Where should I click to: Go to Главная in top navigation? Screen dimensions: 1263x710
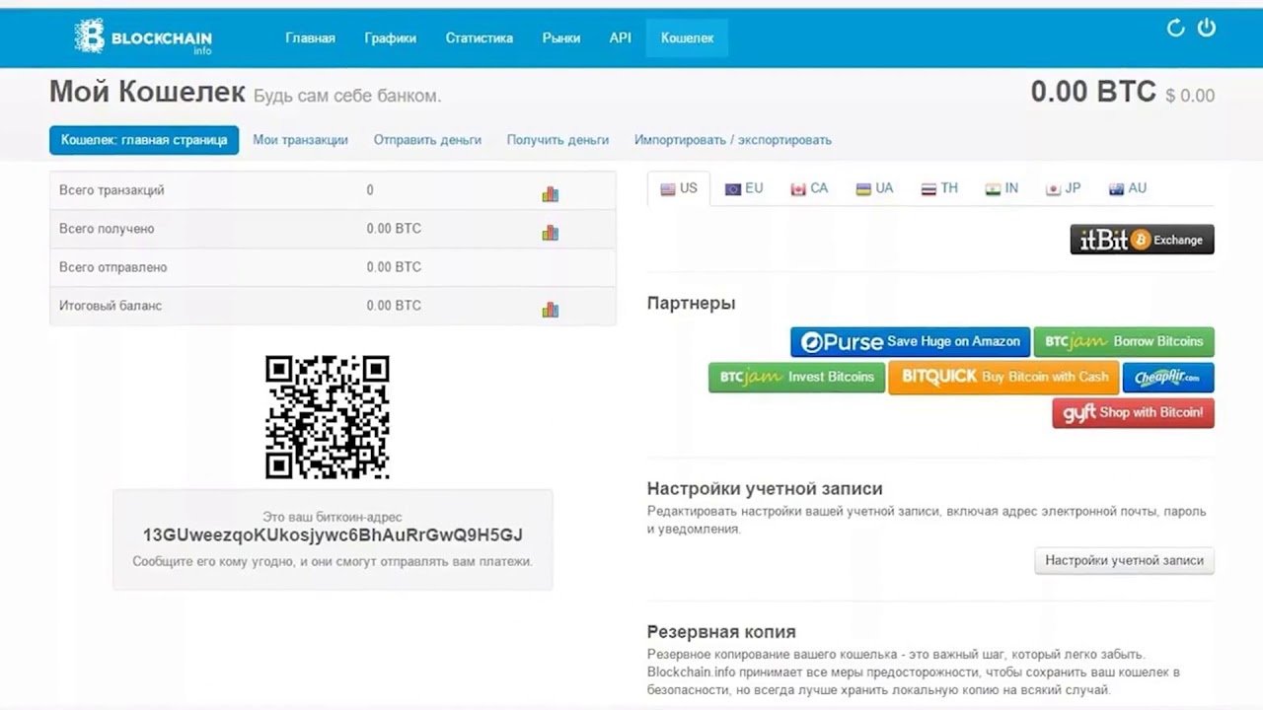coord(311,38)
